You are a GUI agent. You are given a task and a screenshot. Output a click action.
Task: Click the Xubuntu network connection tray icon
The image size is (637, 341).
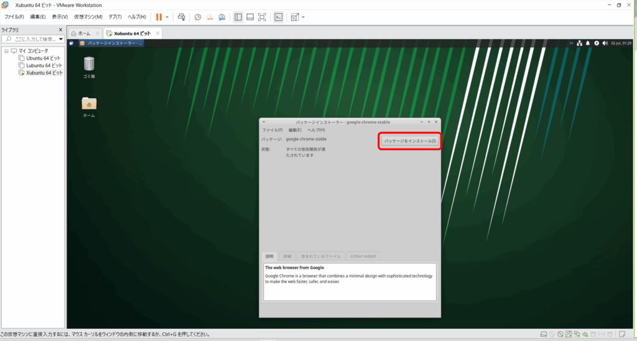[579, 43]
